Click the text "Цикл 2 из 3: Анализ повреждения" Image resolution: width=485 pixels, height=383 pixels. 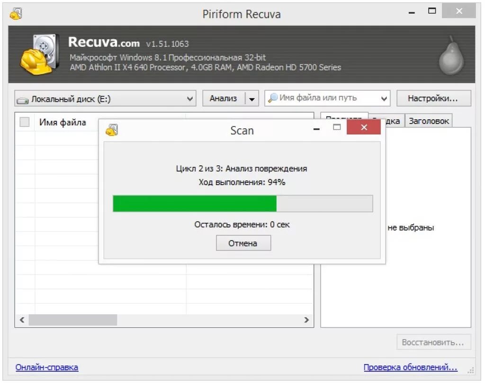click(242, 169)
